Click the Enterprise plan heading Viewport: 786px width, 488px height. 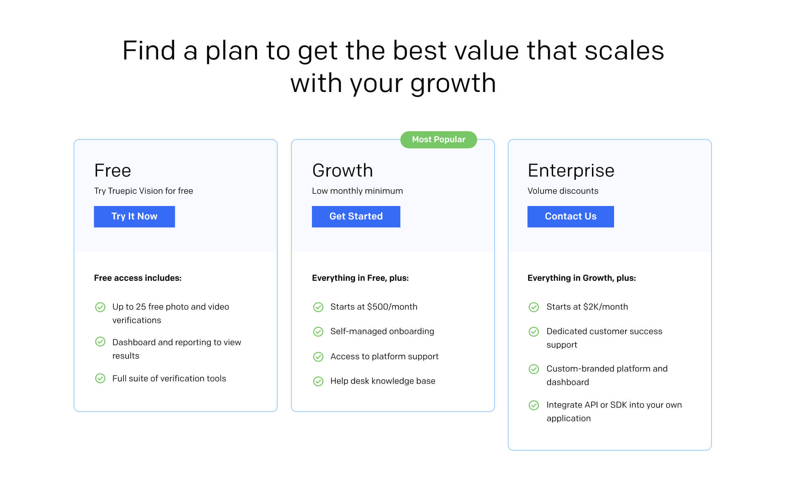click(571, 170)
